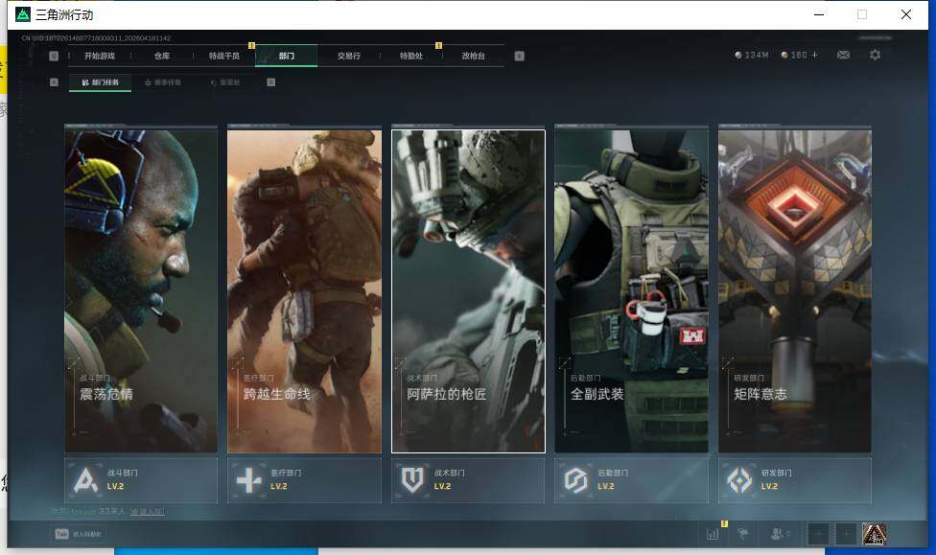936x555 pixels.
Task: Click the 160 currency balance
Action: coord(794,55)
